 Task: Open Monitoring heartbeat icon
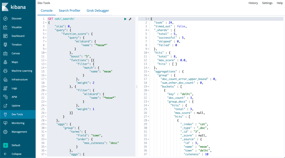5,123
